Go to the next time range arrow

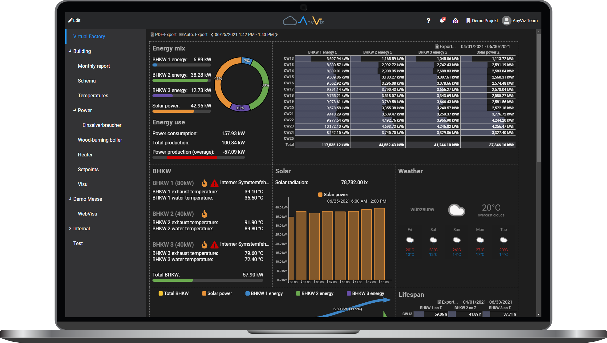coord(276,34)
